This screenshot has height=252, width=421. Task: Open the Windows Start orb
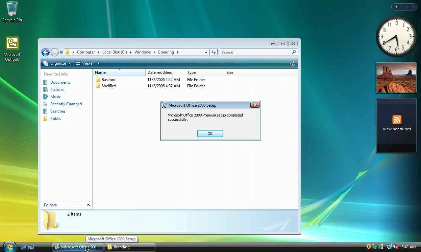click(10, 246)
